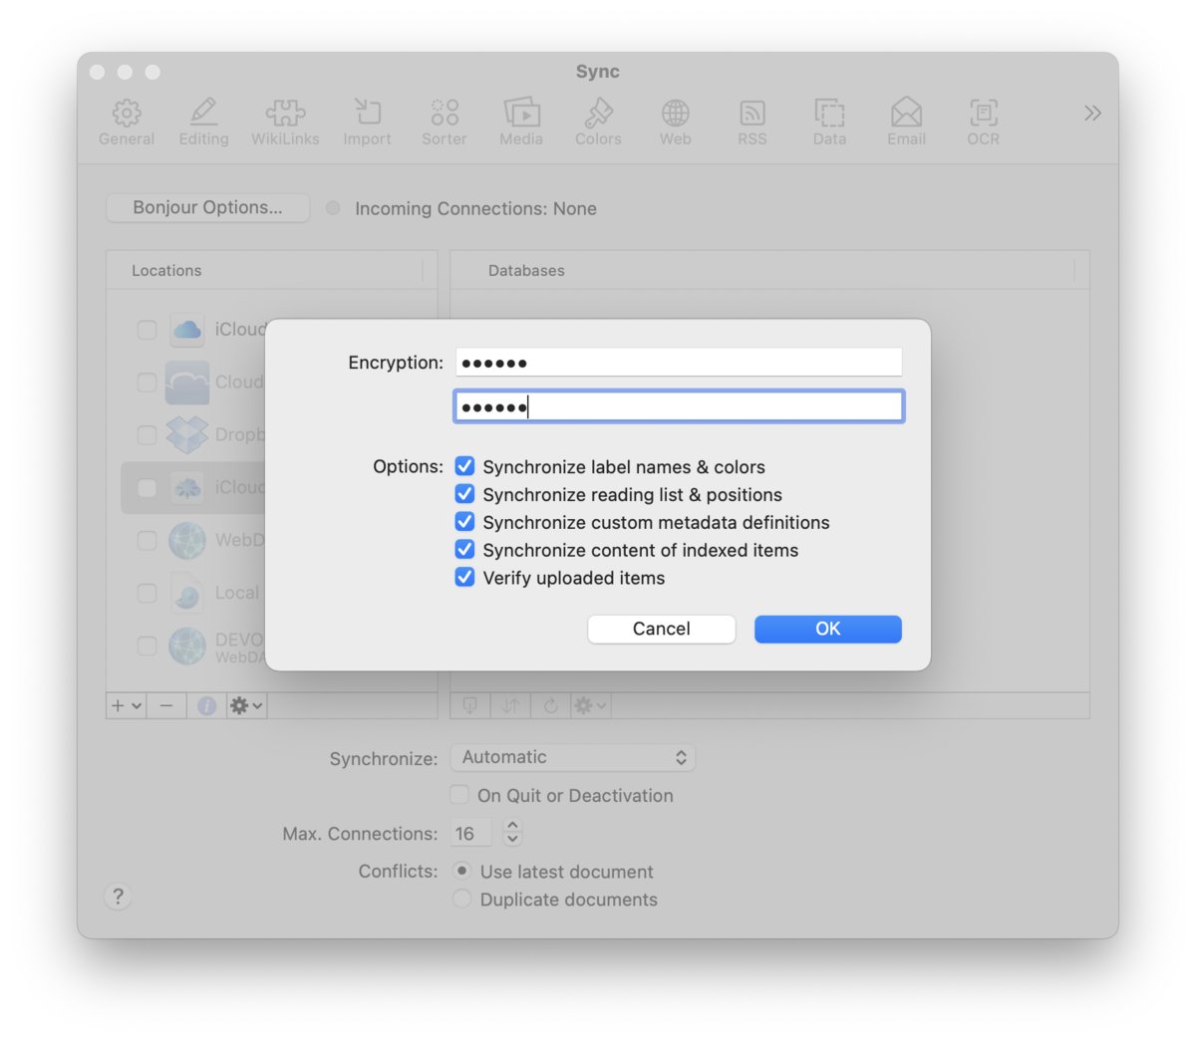Image resolution: width=1196 pixels, height=1041 pixels.
Task: Show more toolbar items via chevron
Action: click(x=1092, y=113)
